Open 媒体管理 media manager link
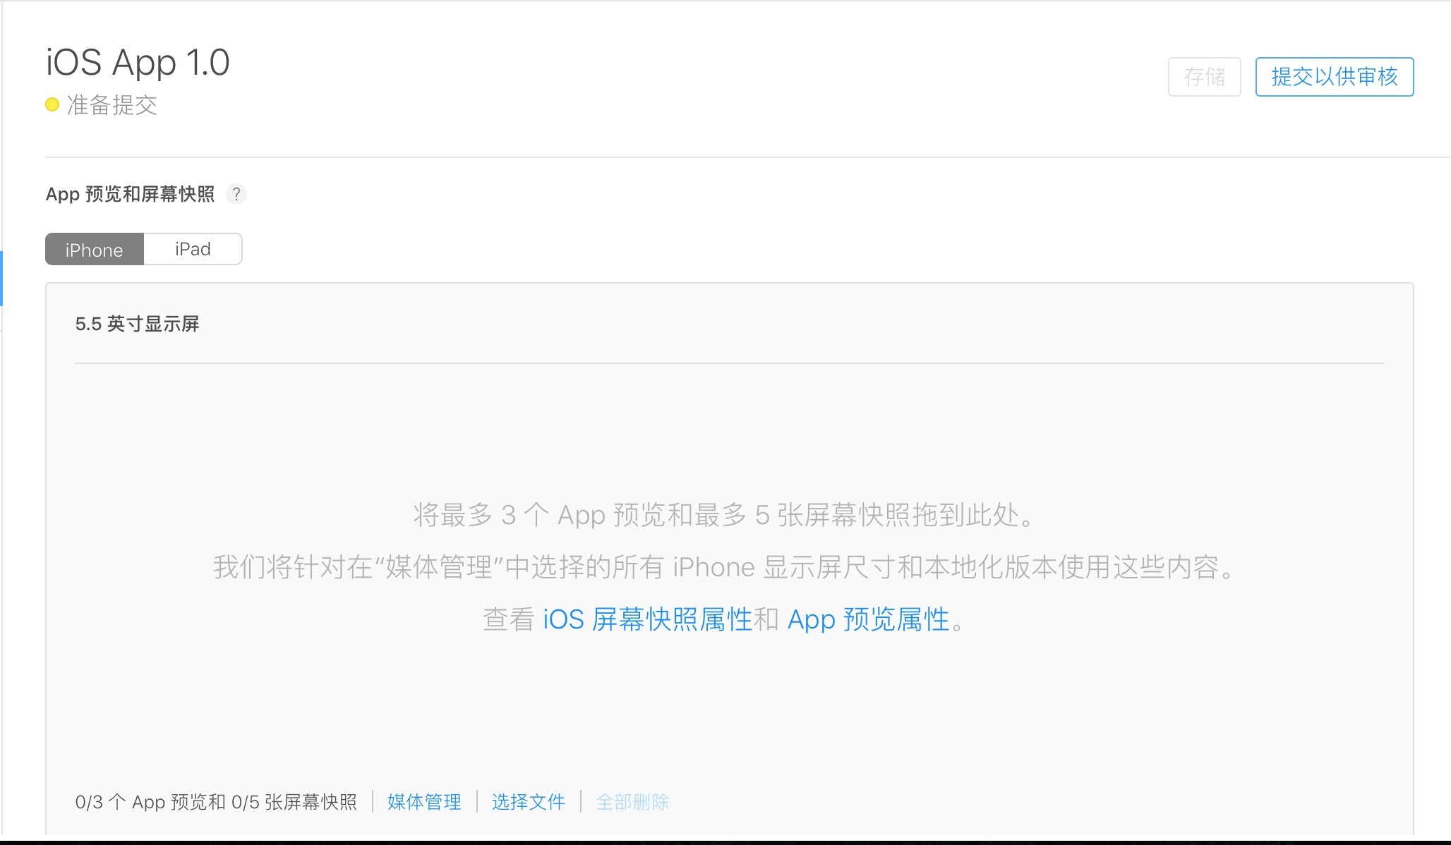The height and width of the screenshot is (845, 1451). 424,802
